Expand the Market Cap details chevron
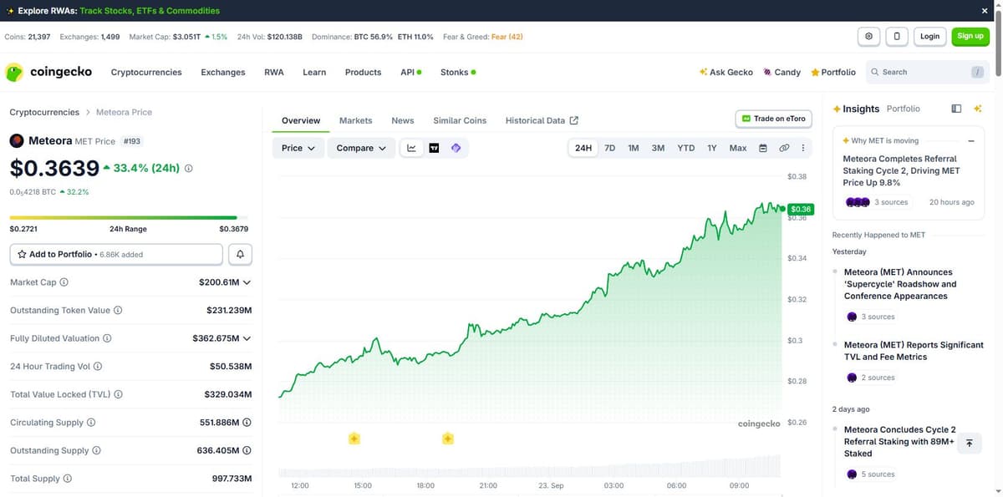This screenshot has width=1003, height=497. pyautogui.click(x=247, y=282)
